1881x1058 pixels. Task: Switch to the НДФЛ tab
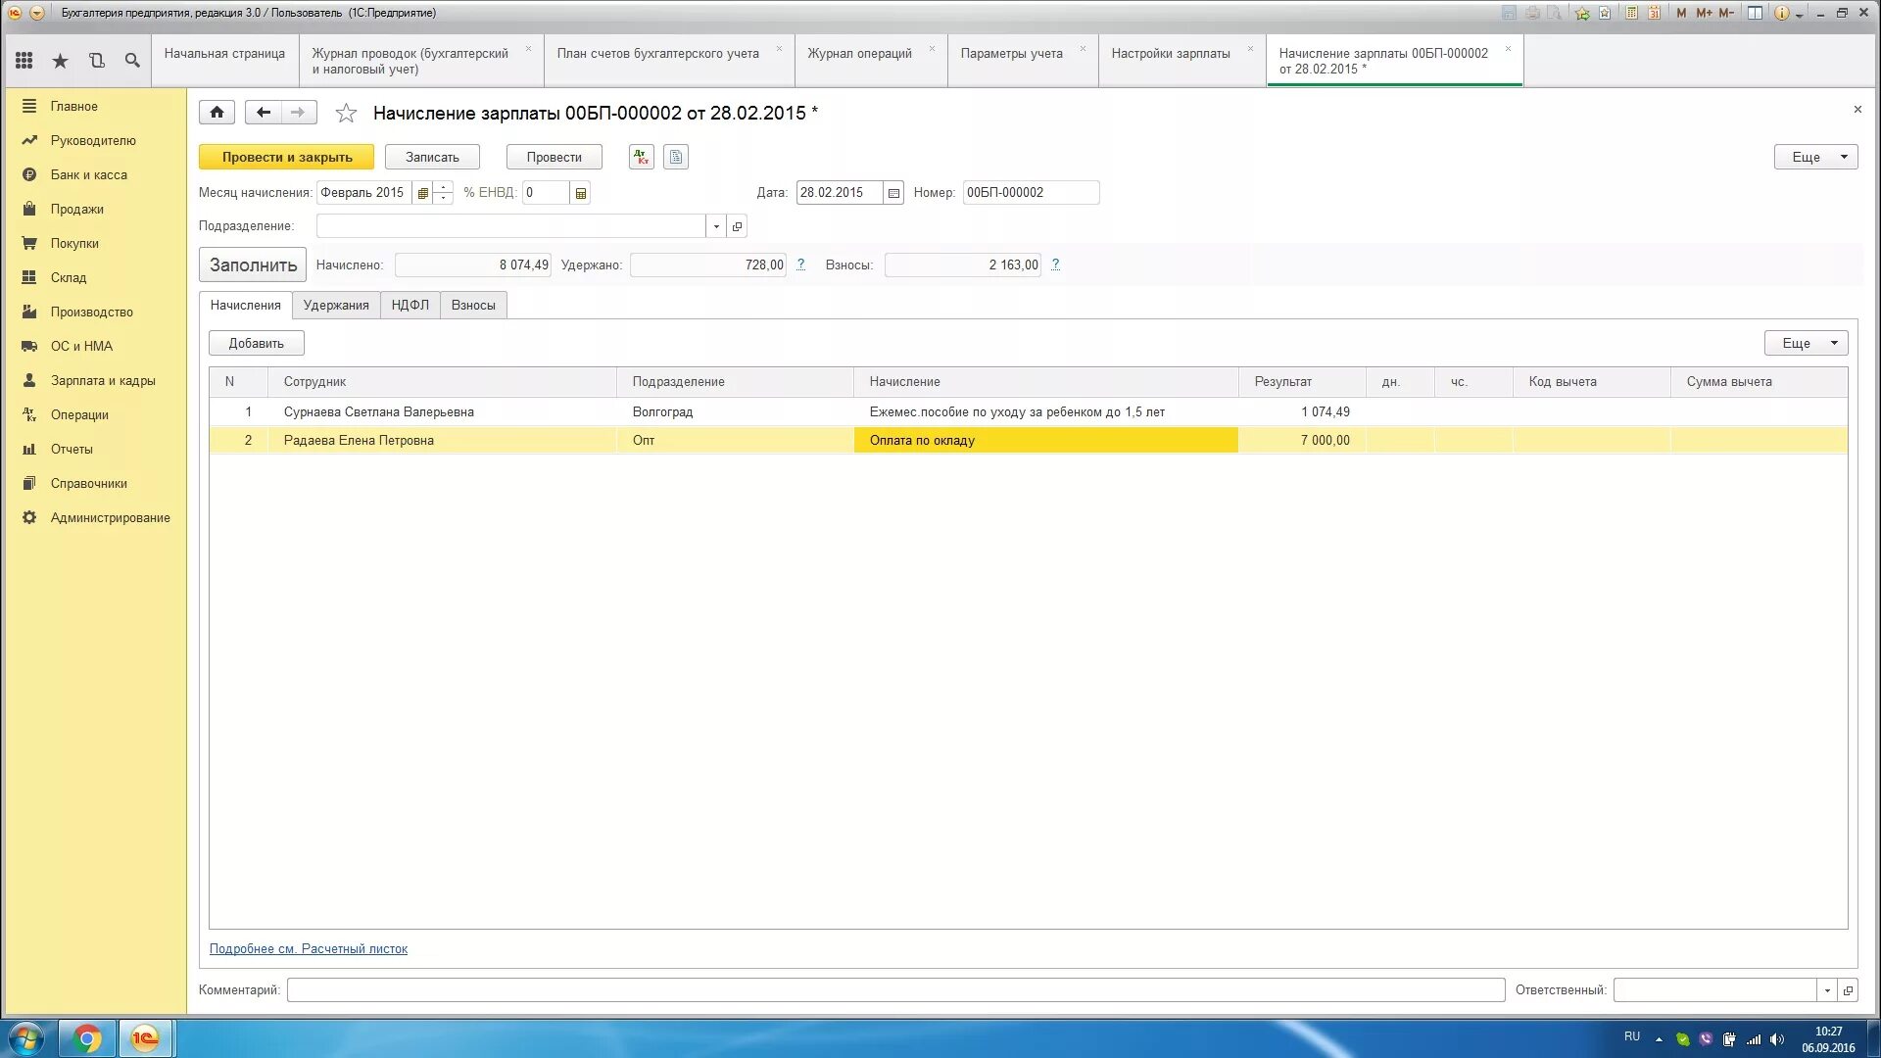click(x=410, y=306)
